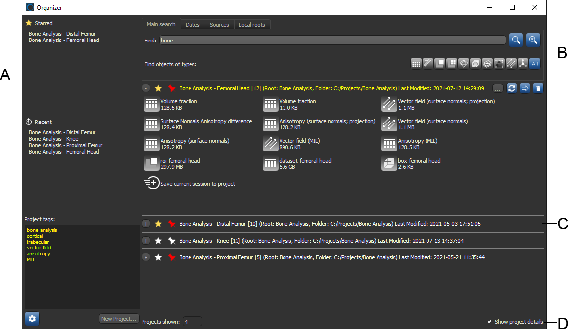This screenshot has width=569, height=329.
Task: Click in the Find search field
Action: click(x=332, y=41)
